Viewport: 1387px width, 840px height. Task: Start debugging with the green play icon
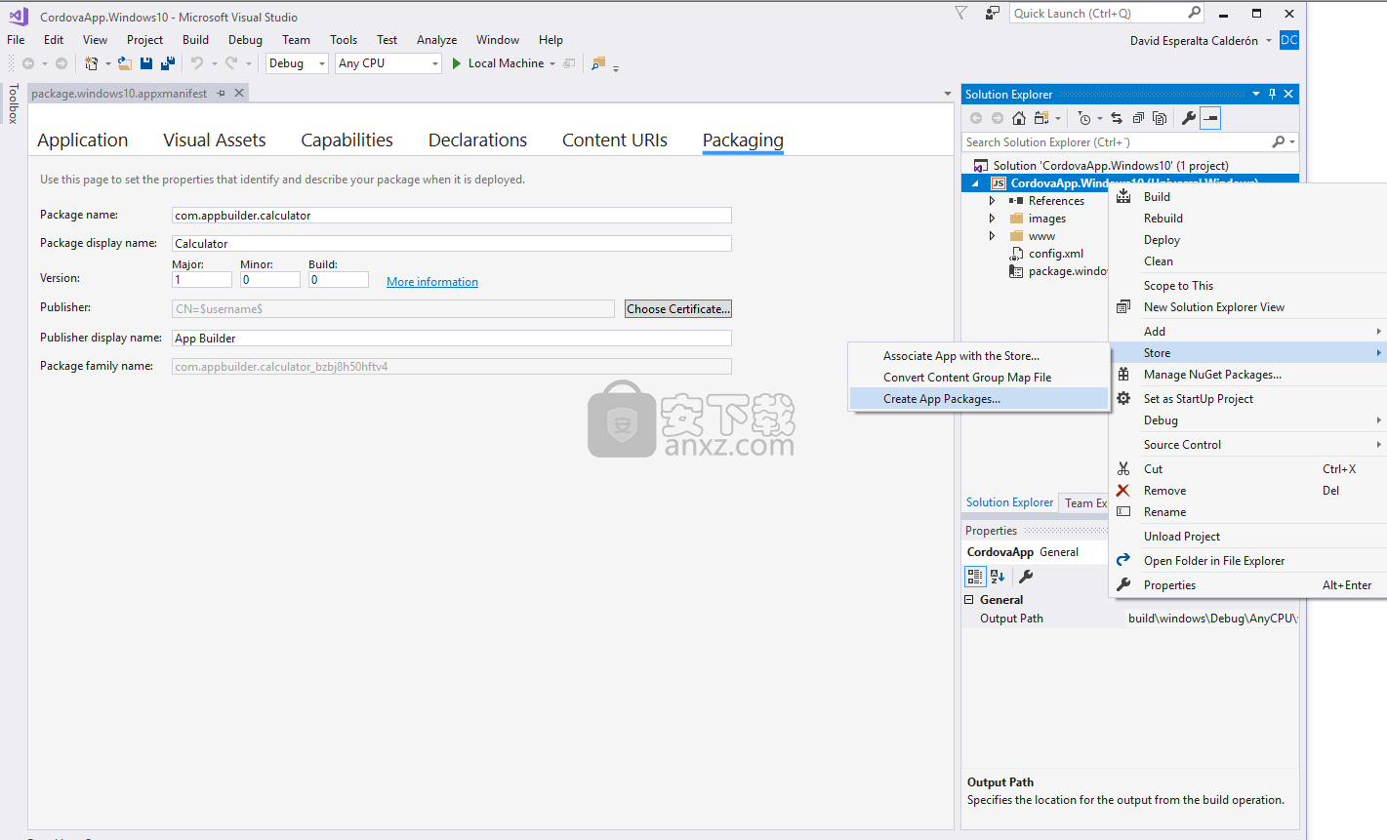[x=456, y=63]
